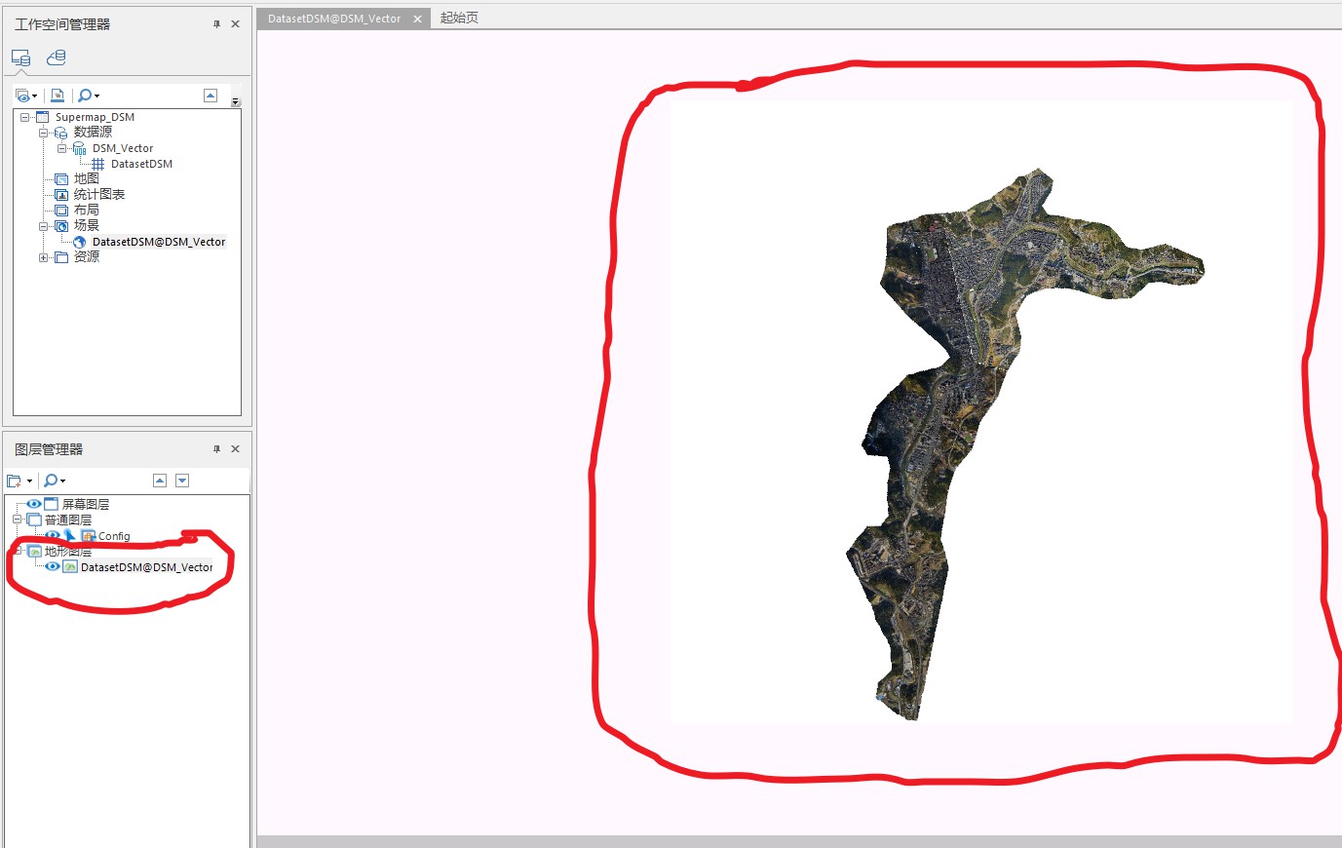Image resolution: width=1342 pixels, height=848 pixels.
Task: Open the dropdown beside layer manager search
Action: (x=62, y=481)
